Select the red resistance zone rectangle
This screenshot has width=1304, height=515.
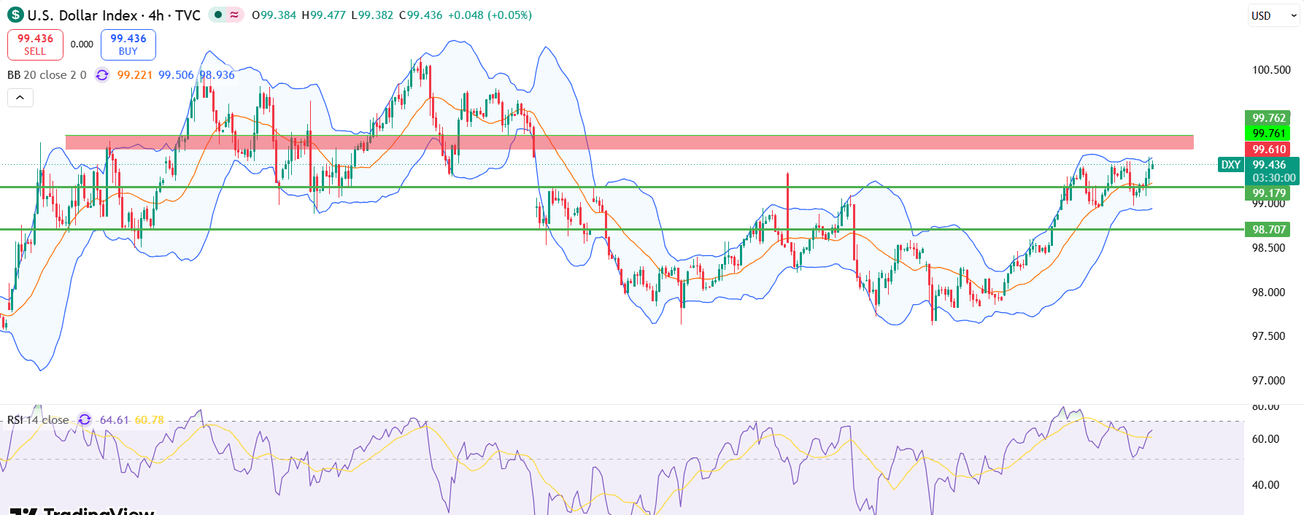click(629, 142)
